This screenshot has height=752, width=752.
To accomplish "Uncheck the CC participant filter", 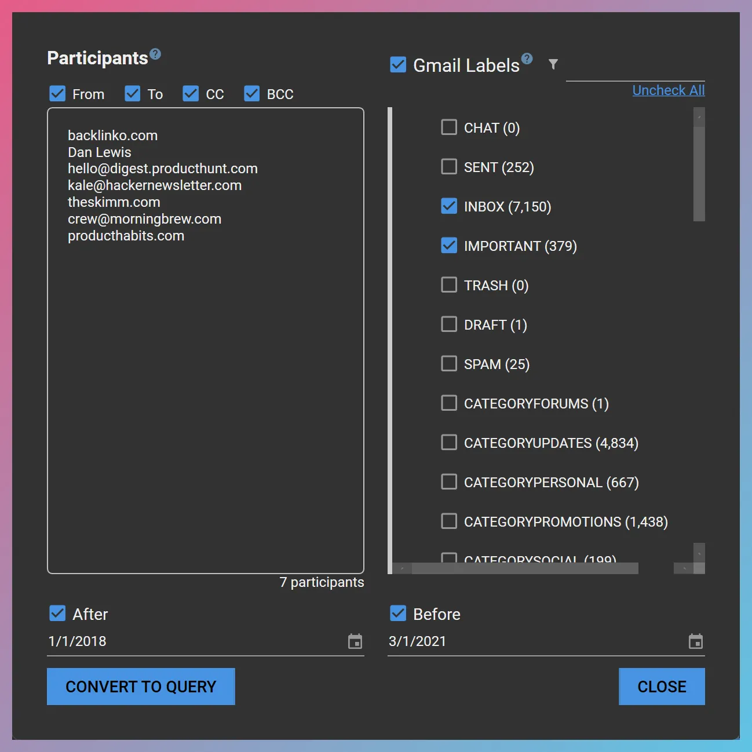I will [x=191, y=93].
